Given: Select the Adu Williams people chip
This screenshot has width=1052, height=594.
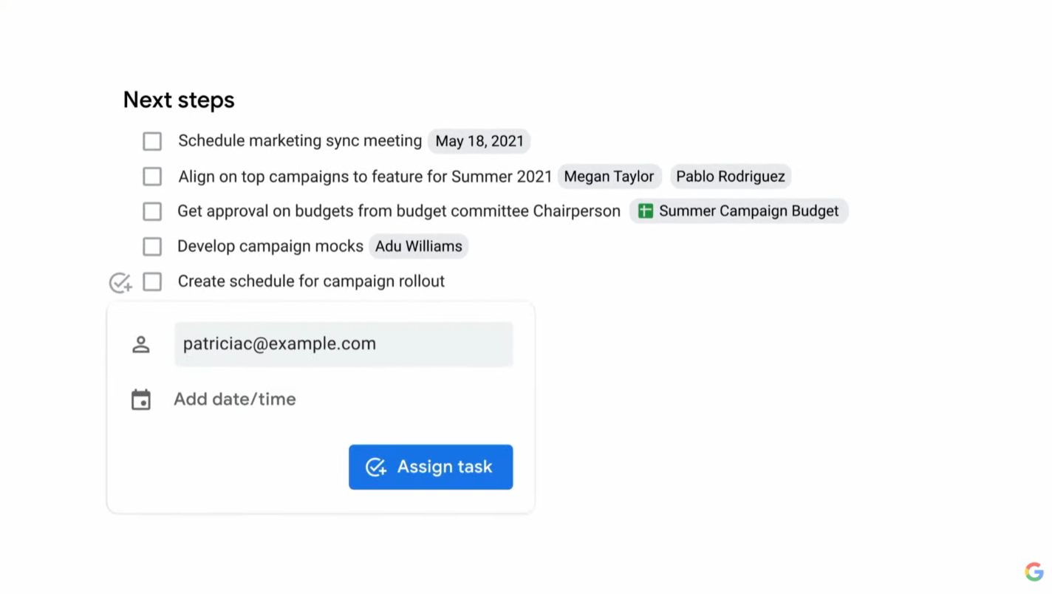Looking at the screenshot, I should [418, 247].
